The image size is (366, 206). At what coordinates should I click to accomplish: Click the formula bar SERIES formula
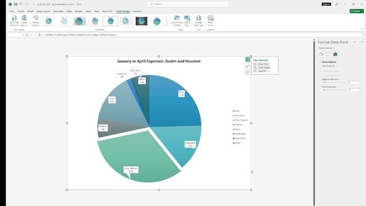[81, 35]
